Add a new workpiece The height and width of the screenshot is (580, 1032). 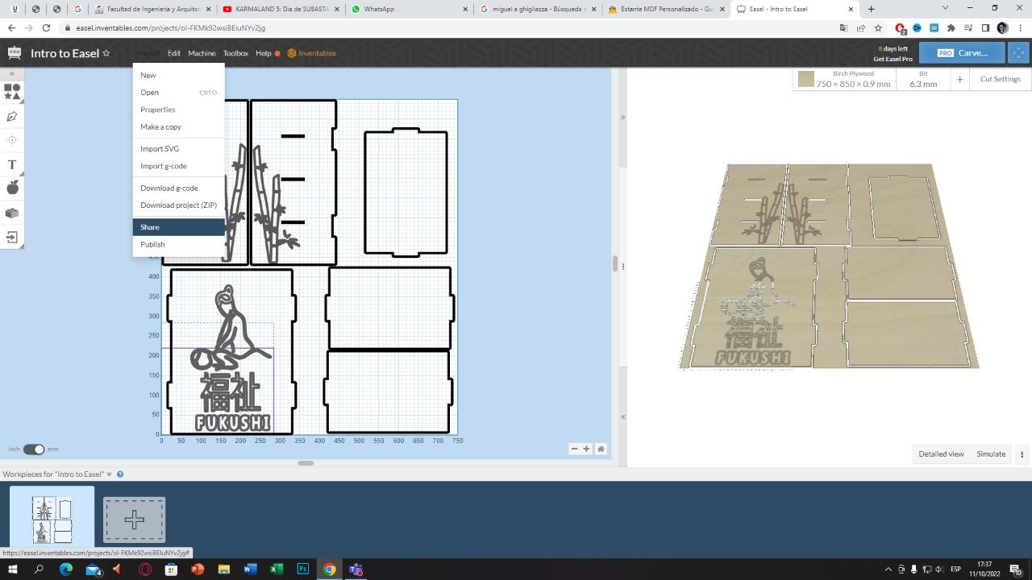(134, 520)
